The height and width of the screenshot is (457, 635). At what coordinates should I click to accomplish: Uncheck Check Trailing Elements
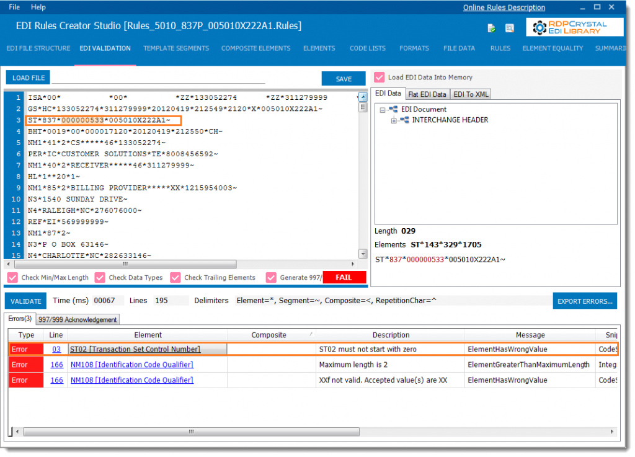pyautogui.click(x=175, y=277)
